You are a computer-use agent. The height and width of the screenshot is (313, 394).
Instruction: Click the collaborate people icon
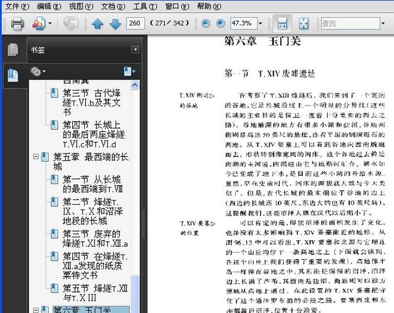coord(39,24)
